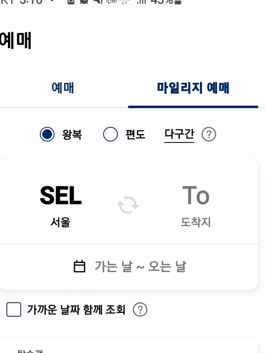Switch to the 예매 tab
The width and height of the screenshot is (265, 353).
tap(63, 88)
